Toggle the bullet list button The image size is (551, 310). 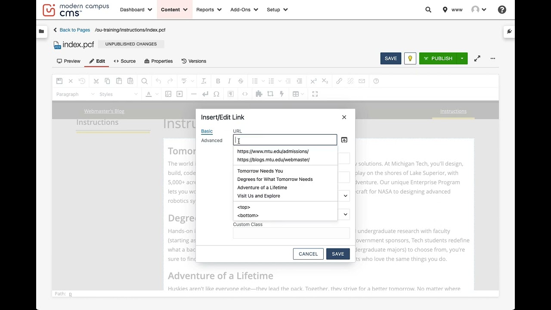[255, 81]
